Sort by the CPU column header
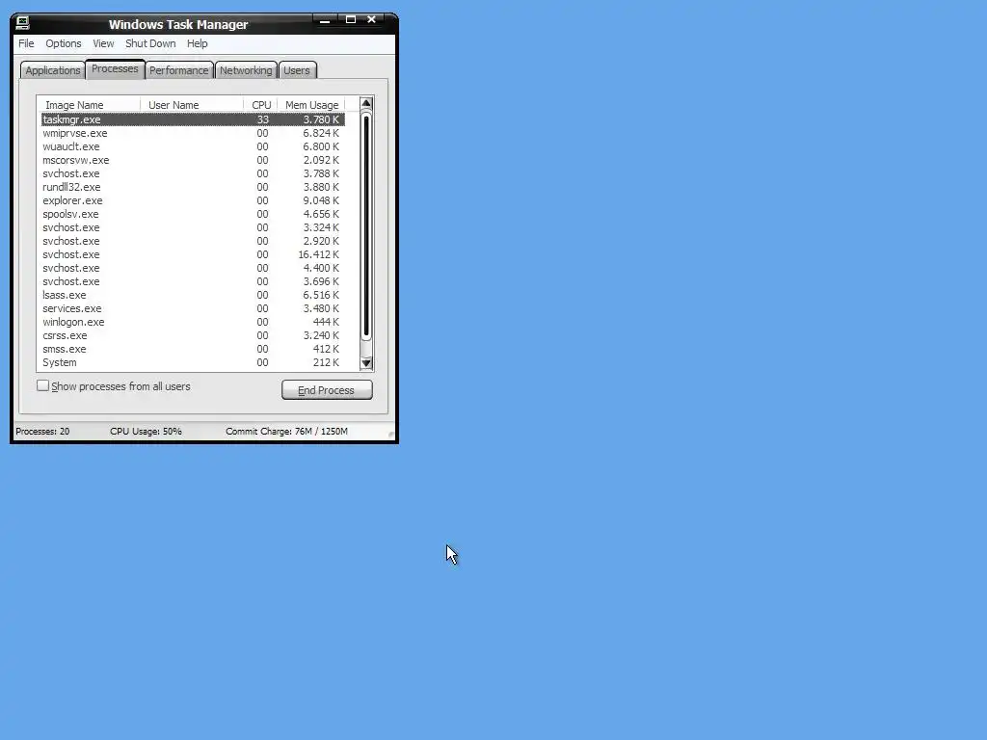 260,105
